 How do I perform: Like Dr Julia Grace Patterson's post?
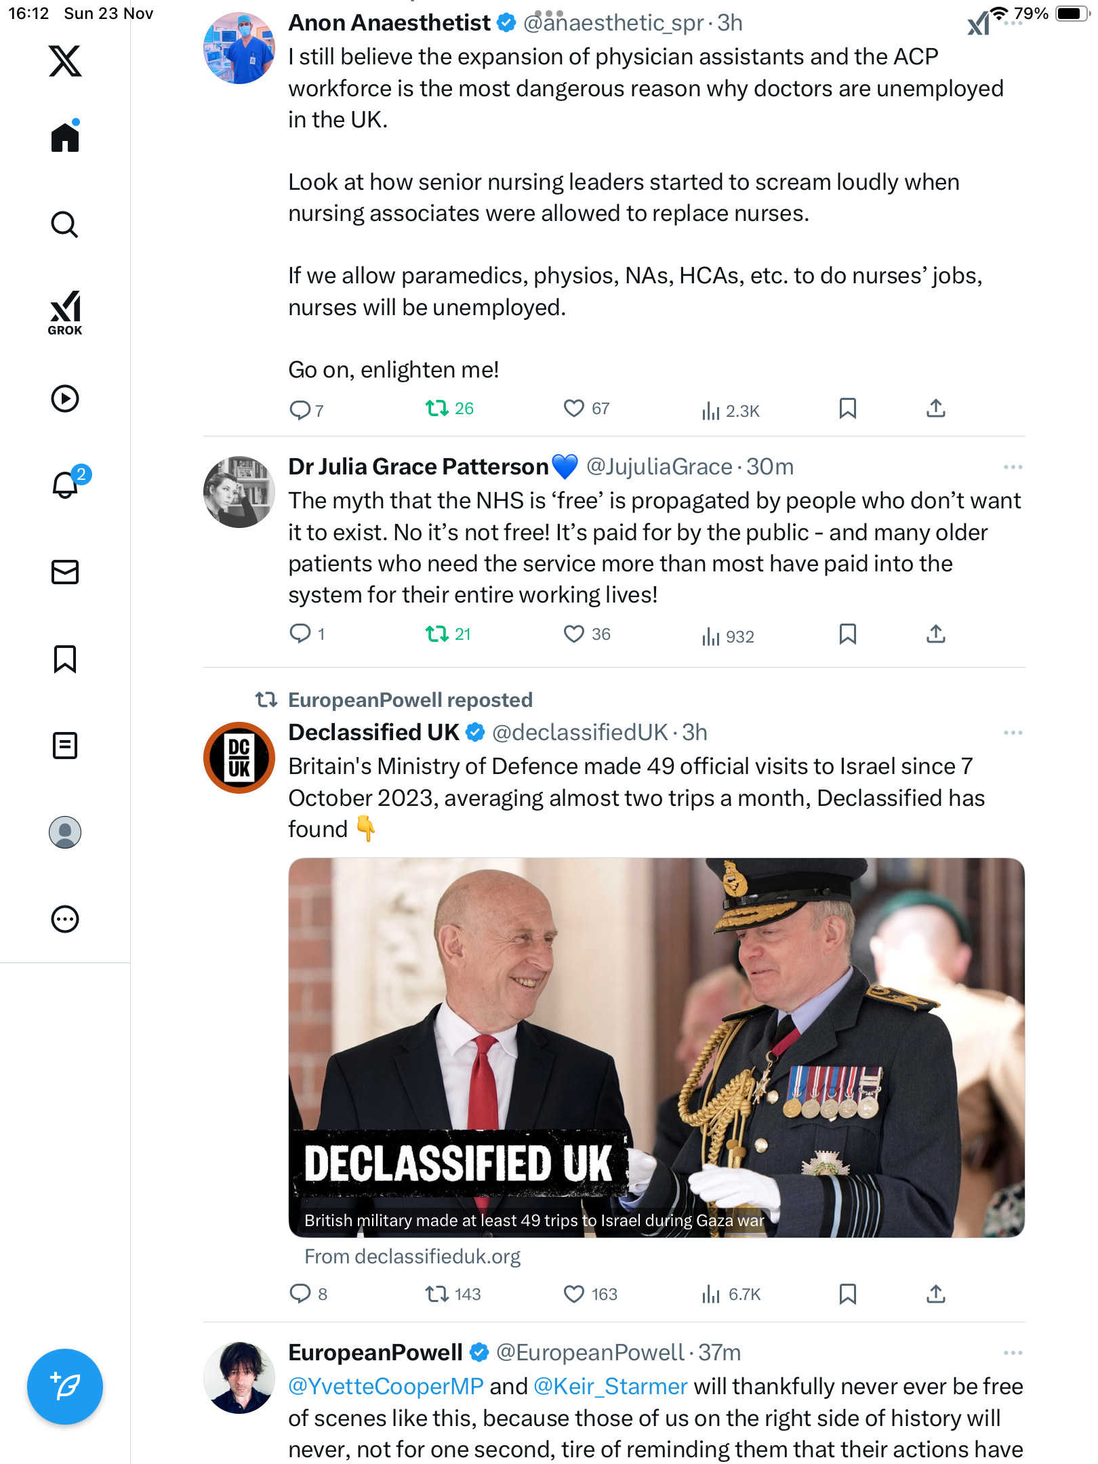pos(574,634)
